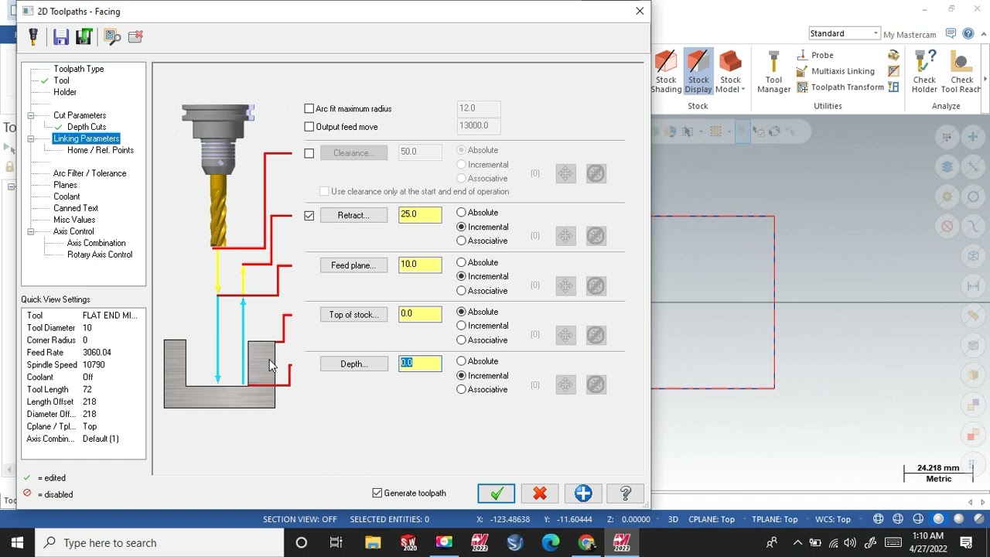Open SolidWorks 2020 from the taskbar
The width and height of the screenshot is (990, 557).
[x=408, y=542]
